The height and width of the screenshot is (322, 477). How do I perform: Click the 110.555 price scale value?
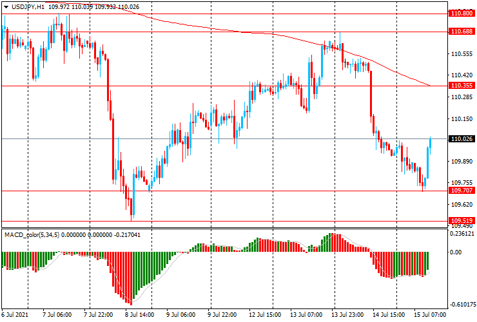(462, 54)
